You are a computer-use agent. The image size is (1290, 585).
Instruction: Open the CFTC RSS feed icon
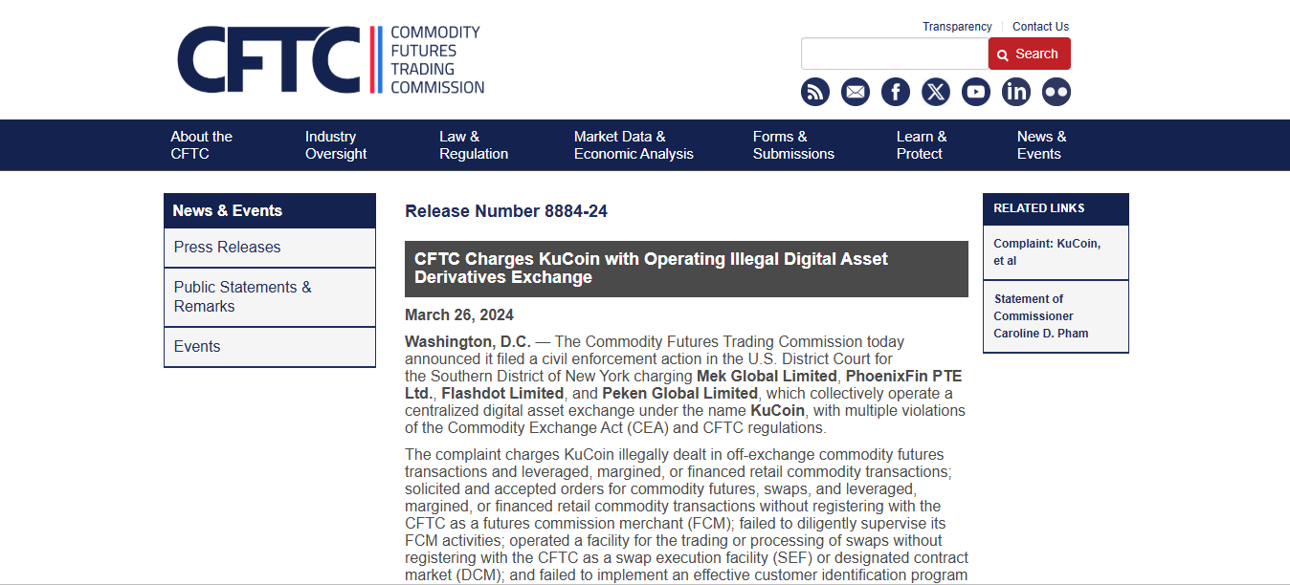pos(815,92)
